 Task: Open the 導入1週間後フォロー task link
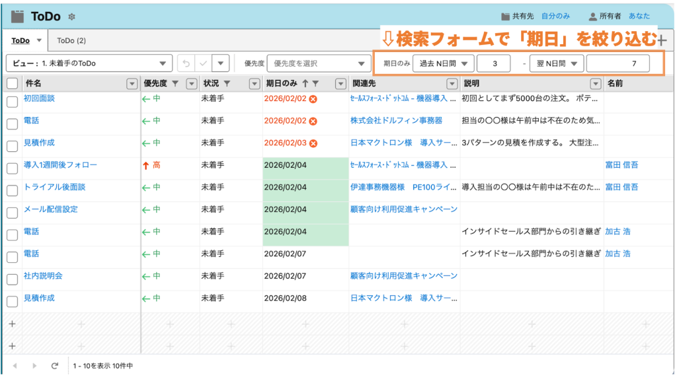(60, 164)
